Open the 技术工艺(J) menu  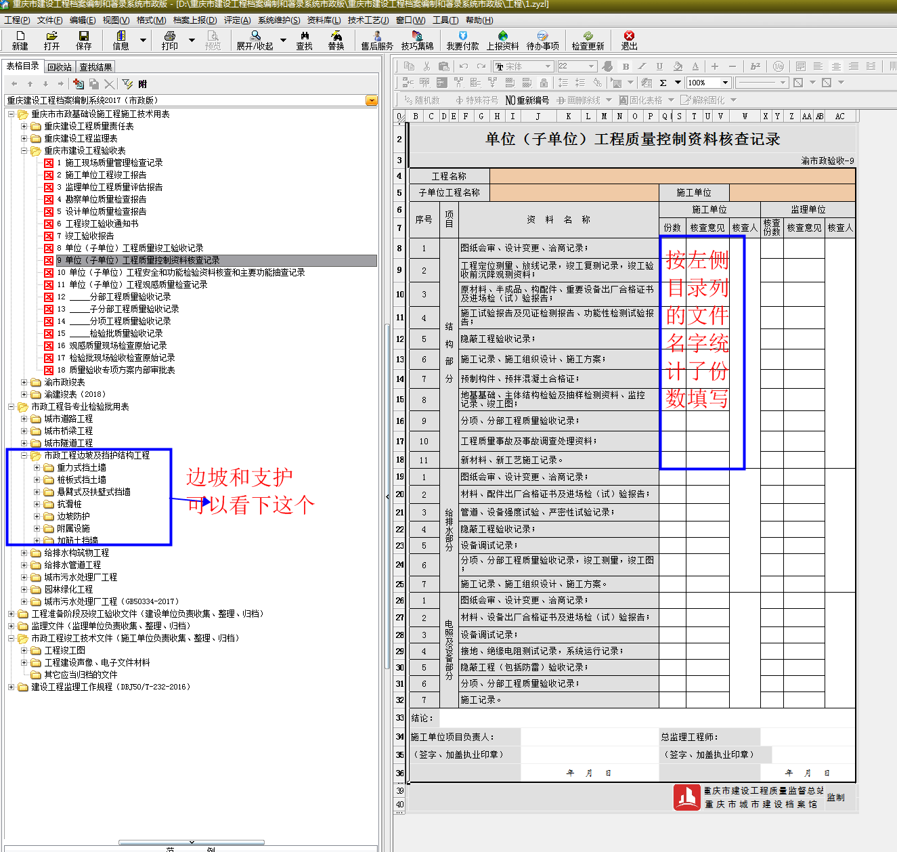click(368, 20)
